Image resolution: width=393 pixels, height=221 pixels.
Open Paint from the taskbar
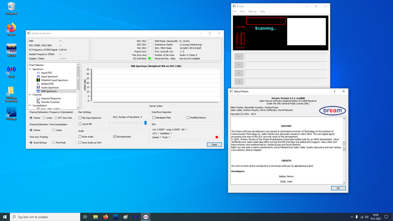tap(125, 217)
